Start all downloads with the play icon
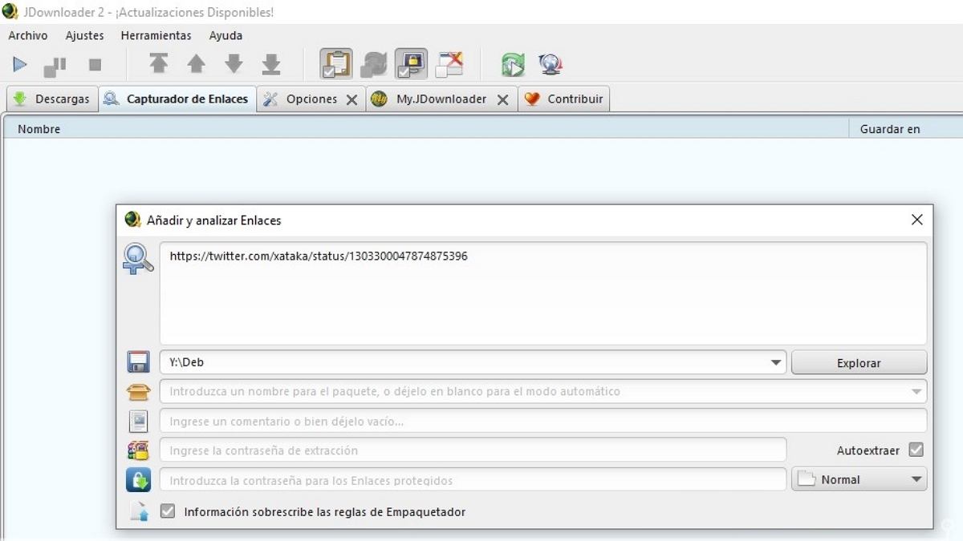Viewport: 963px width, 541px height. tap(21, 64)
